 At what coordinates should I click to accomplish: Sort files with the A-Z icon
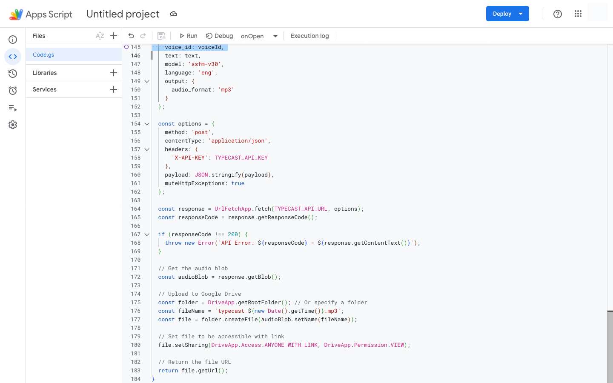click(x=100, y=36)
